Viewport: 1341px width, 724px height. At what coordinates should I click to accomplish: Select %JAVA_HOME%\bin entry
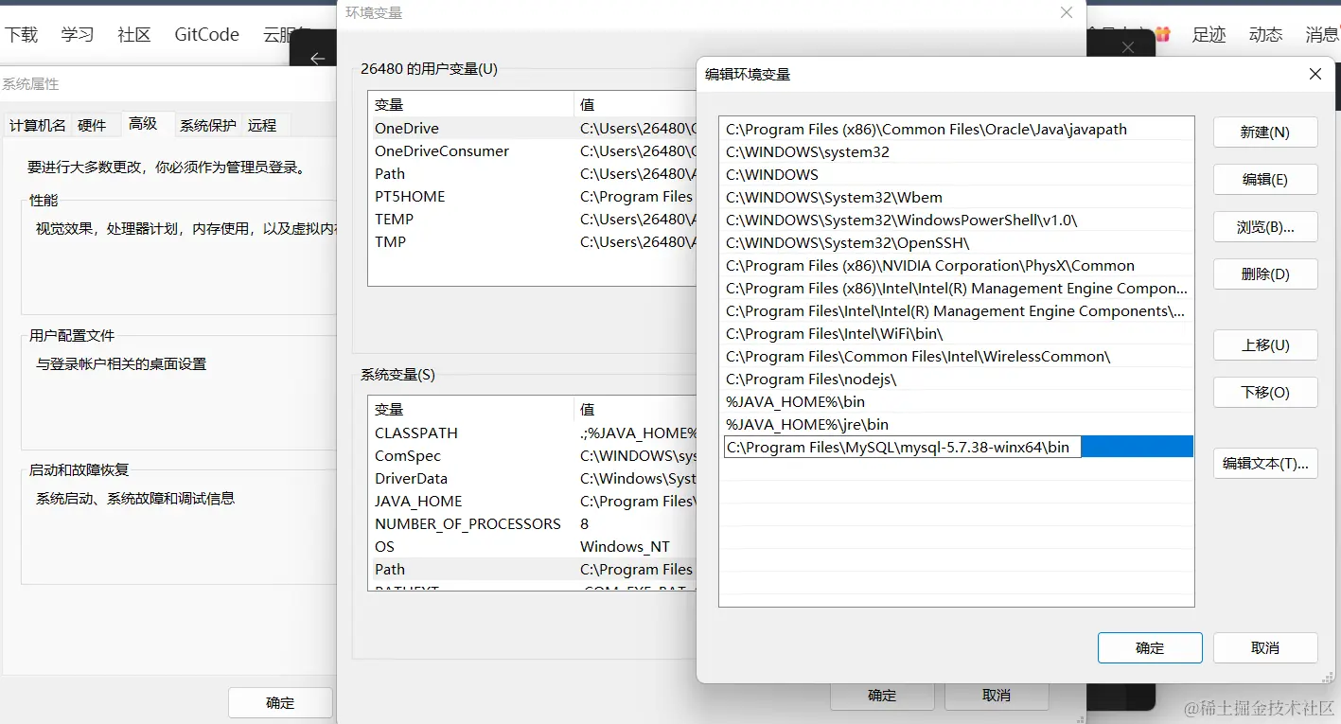957,402
